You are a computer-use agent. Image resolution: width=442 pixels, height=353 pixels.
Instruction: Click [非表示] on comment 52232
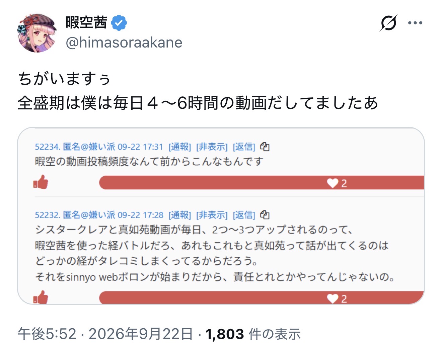212,215
